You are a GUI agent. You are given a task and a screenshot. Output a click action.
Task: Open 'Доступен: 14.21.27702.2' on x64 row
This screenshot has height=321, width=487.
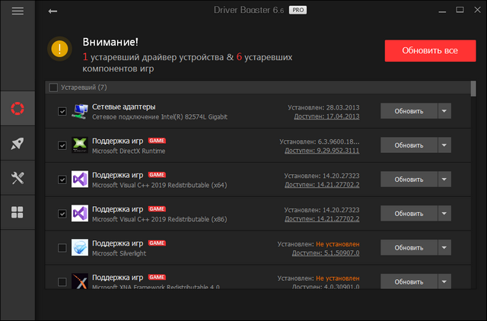(322, 185)
